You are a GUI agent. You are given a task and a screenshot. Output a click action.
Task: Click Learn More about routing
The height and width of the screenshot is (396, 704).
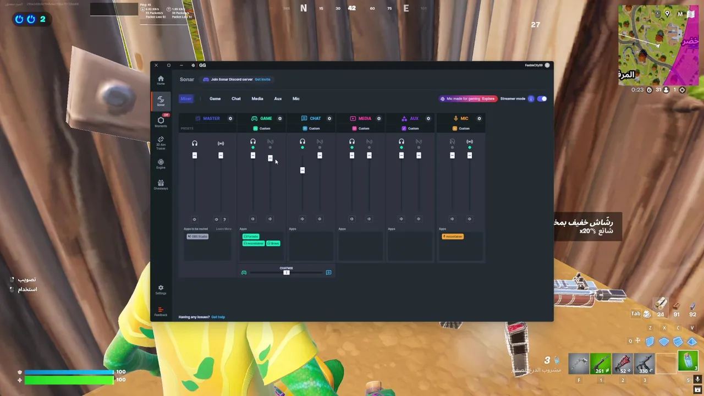(224, 229)
